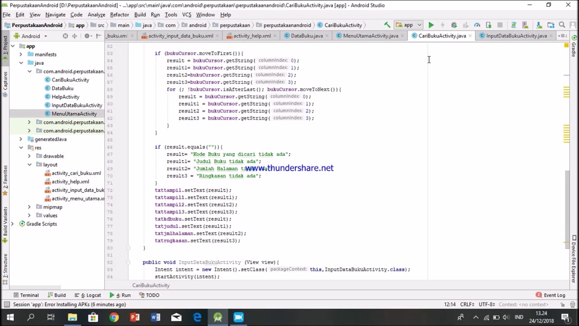Show the hidden editor tabs list
Screen dimensions: 579x326
coord(562,36)
